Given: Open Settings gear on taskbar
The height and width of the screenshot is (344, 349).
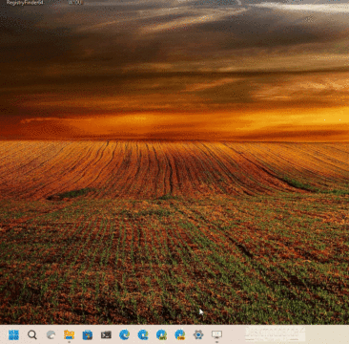Looking at the screenshot, I should tap(198, 334).
